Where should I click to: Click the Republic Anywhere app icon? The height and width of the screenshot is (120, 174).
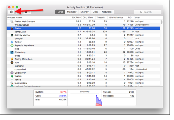pyautogui.click(x=12, y=46)
